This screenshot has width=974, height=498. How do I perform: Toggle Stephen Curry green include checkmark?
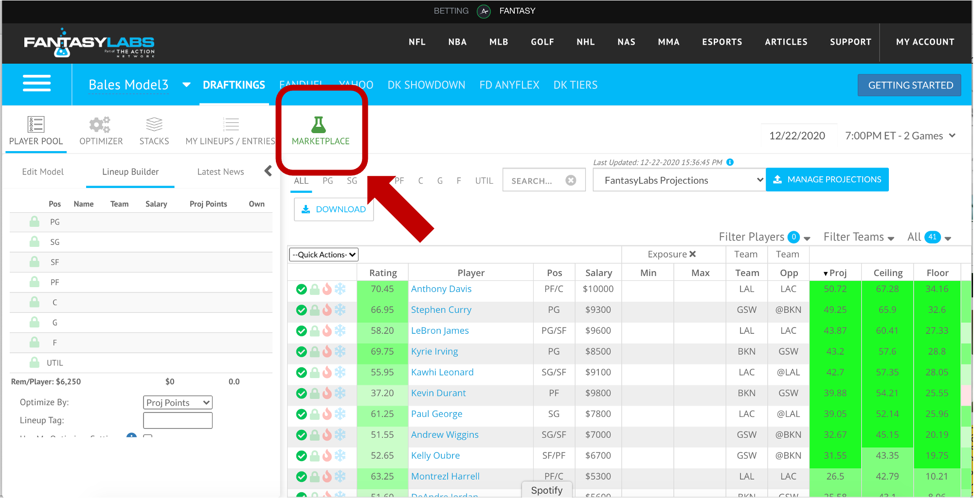pyautogui.click(x=302, y=310)
